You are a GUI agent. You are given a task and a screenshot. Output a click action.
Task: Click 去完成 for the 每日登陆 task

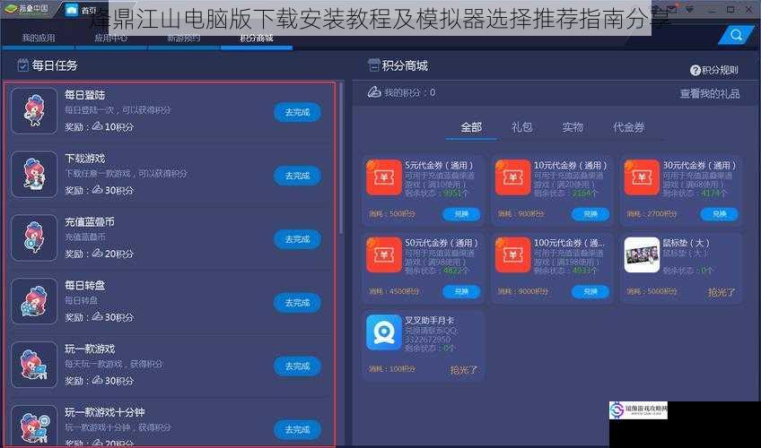(297, 112)
